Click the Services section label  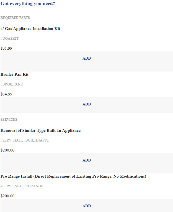[9, 120]
